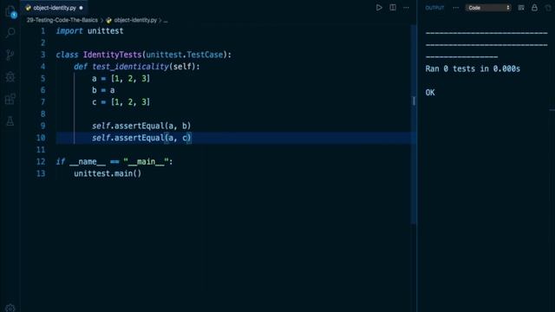Viewport: 555px width, 312px height.
Task: Open the Source Control view
Action: [10, 55]
